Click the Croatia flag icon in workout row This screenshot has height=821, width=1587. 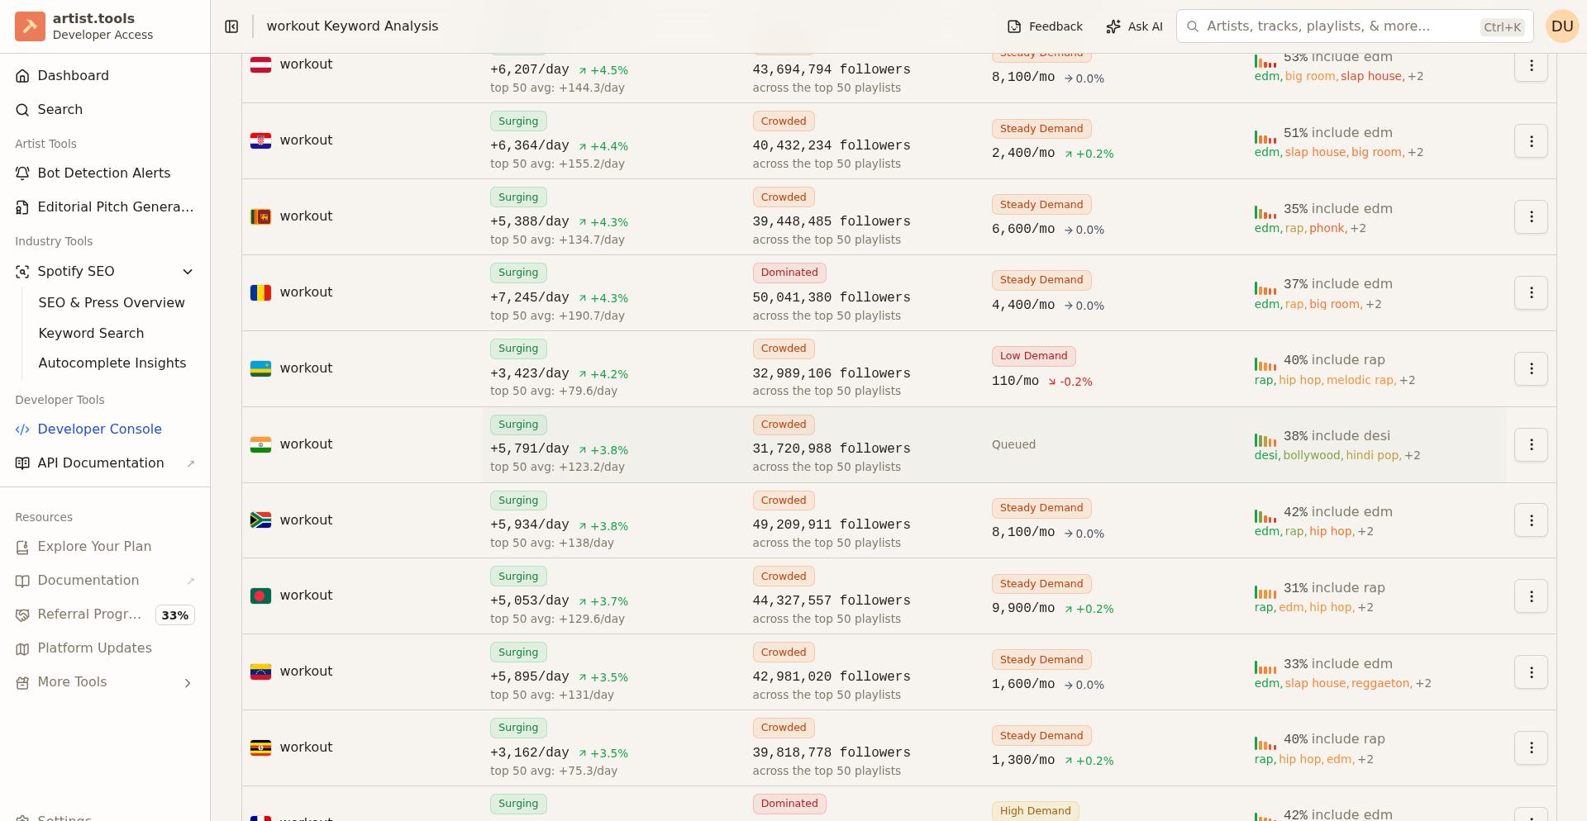[260, 140]
